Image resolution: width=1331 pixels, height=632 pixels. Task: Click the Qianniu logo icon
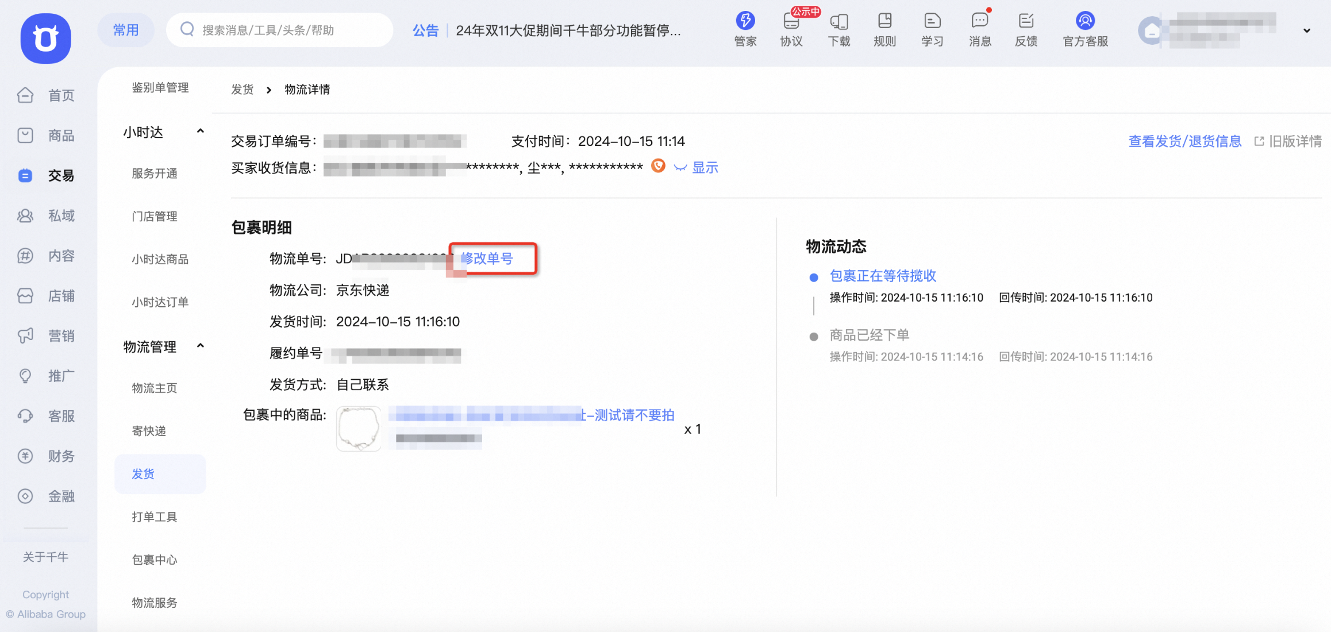tap(45, 38)
